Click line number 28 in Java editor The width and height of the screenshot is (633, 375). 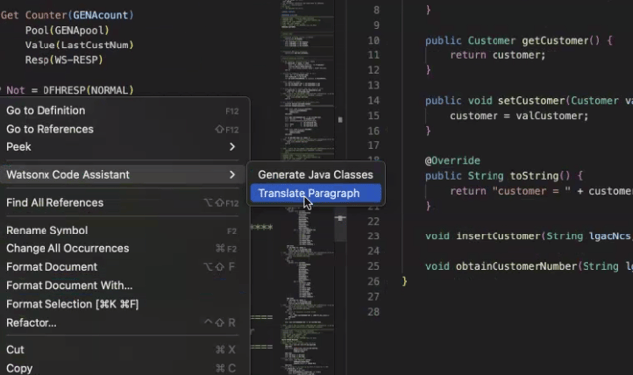(374, 312)
